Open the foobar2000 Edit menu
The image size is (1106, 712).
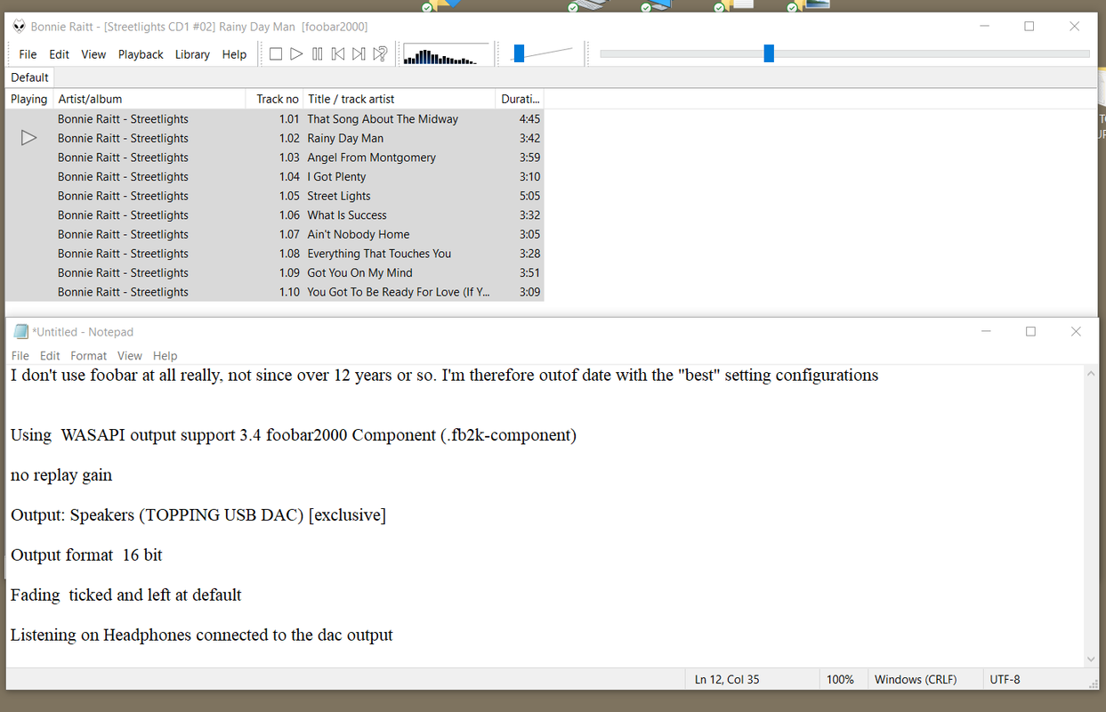click(59, 54)
